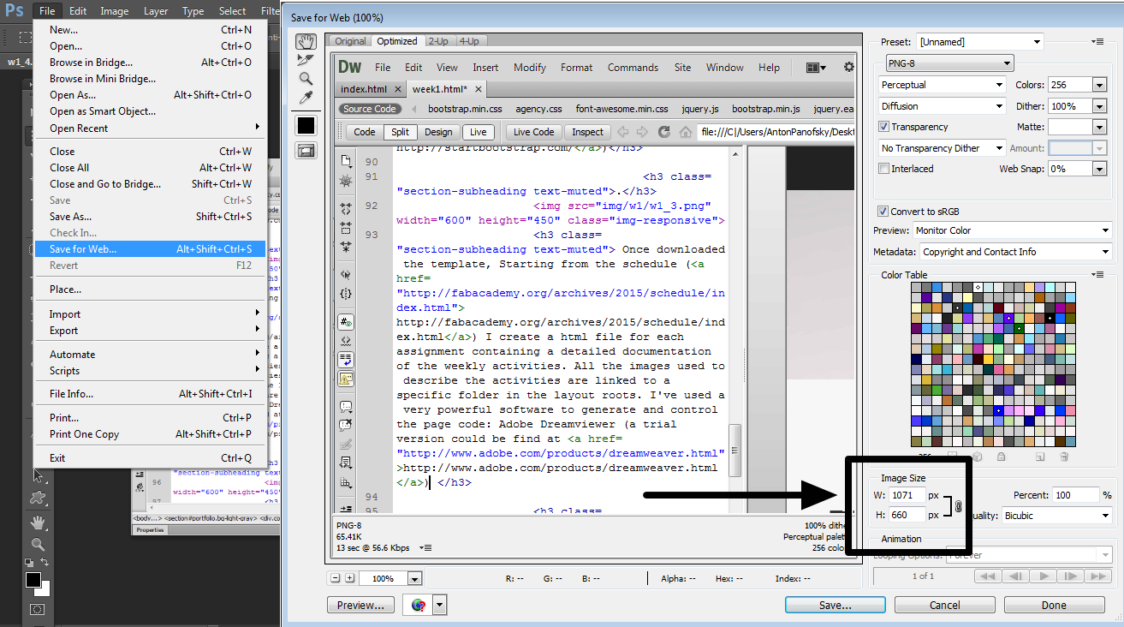Select the Hand tool in Save for Web
This screenshot has width=1124, height=627.
click(x=306, y=41)
